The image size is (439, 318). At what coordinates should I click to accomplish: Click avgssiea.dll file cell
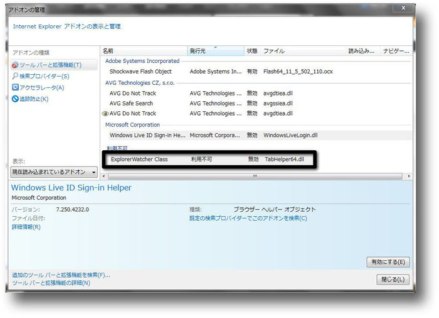pyautogui.click(x=278, y=104)
